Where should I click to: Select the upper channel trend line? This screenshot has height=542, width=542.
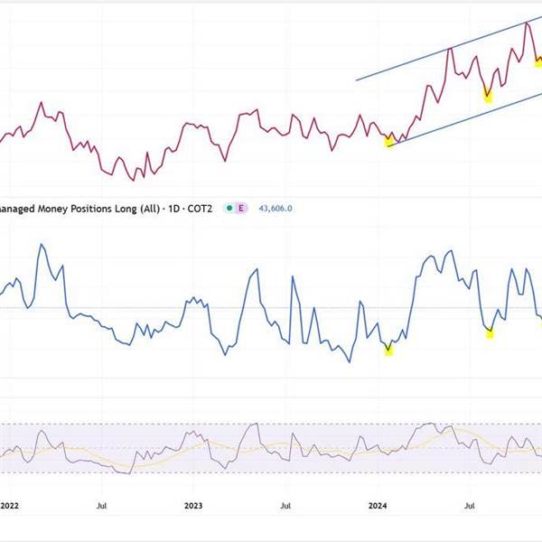(x=449, y=49)
